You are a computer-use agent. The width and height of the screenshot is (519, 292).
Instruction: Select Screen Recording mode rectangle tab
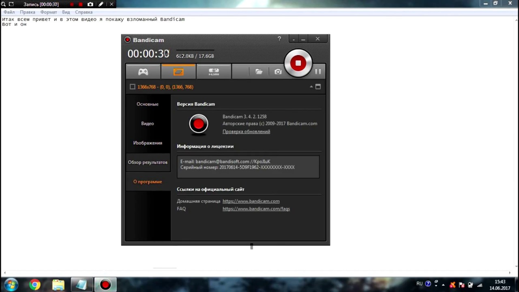[x=178, y=72]
